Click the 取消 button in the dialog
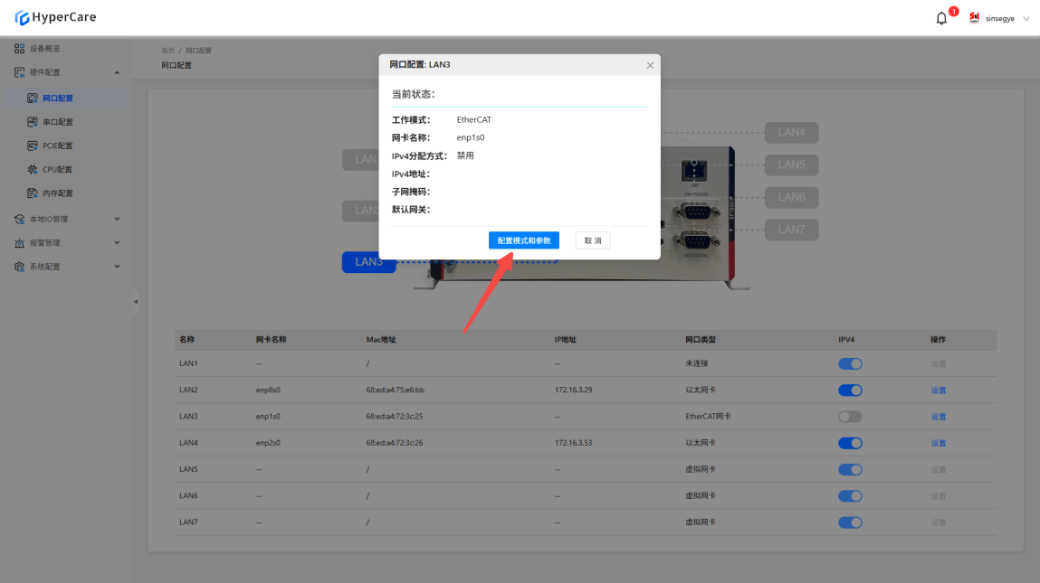Viewport: 1040px width, 583px height. [x=592, y=240]
